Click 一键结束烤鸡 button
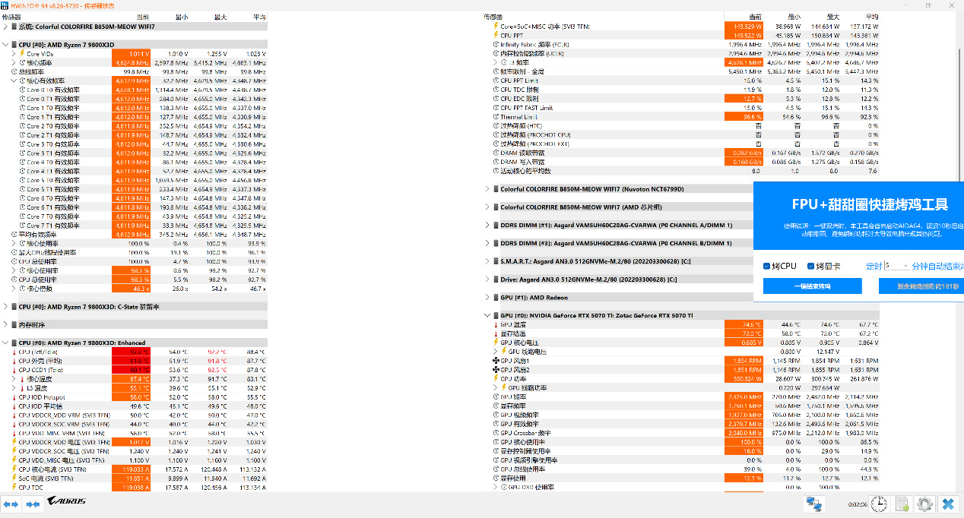The image size is (964, 518). coord(813,286)
